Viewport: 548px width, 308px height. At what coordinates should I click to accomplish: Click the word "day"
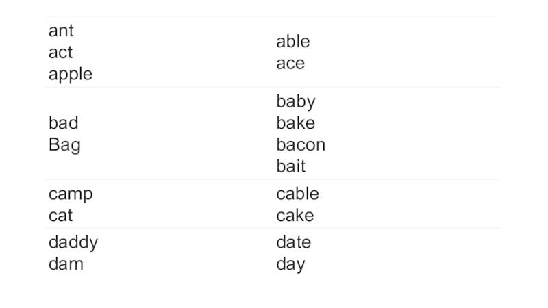pyautogui.click(x=290, y=265)
